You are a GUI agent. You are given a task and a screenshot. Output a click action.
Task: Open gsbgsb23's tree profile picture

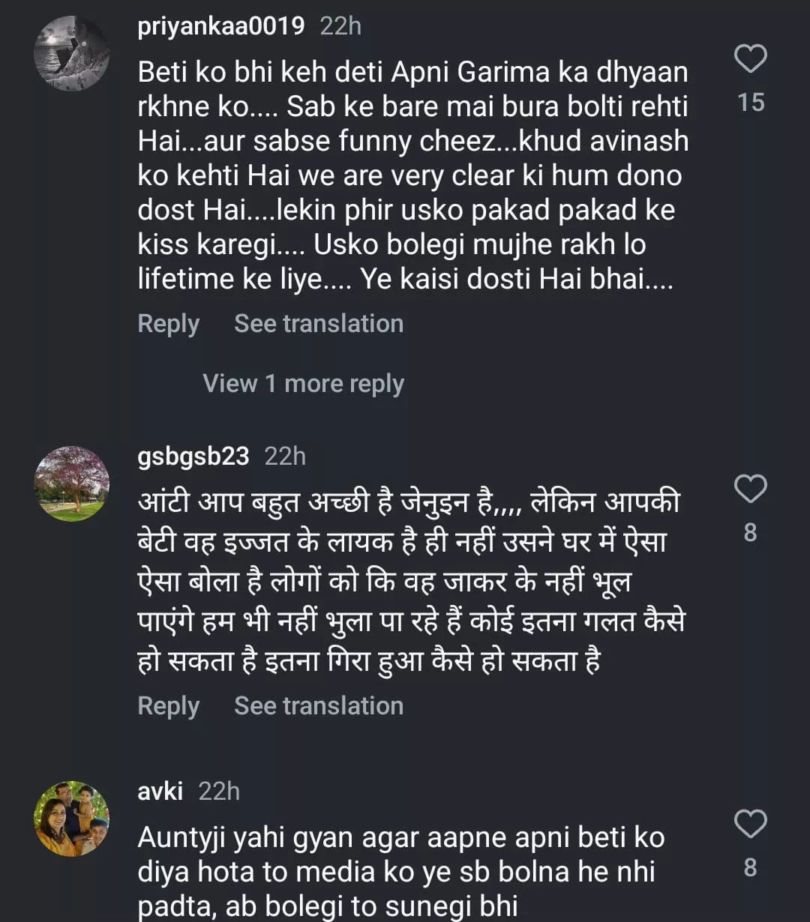pyautogui.click(x=72, y=483)
